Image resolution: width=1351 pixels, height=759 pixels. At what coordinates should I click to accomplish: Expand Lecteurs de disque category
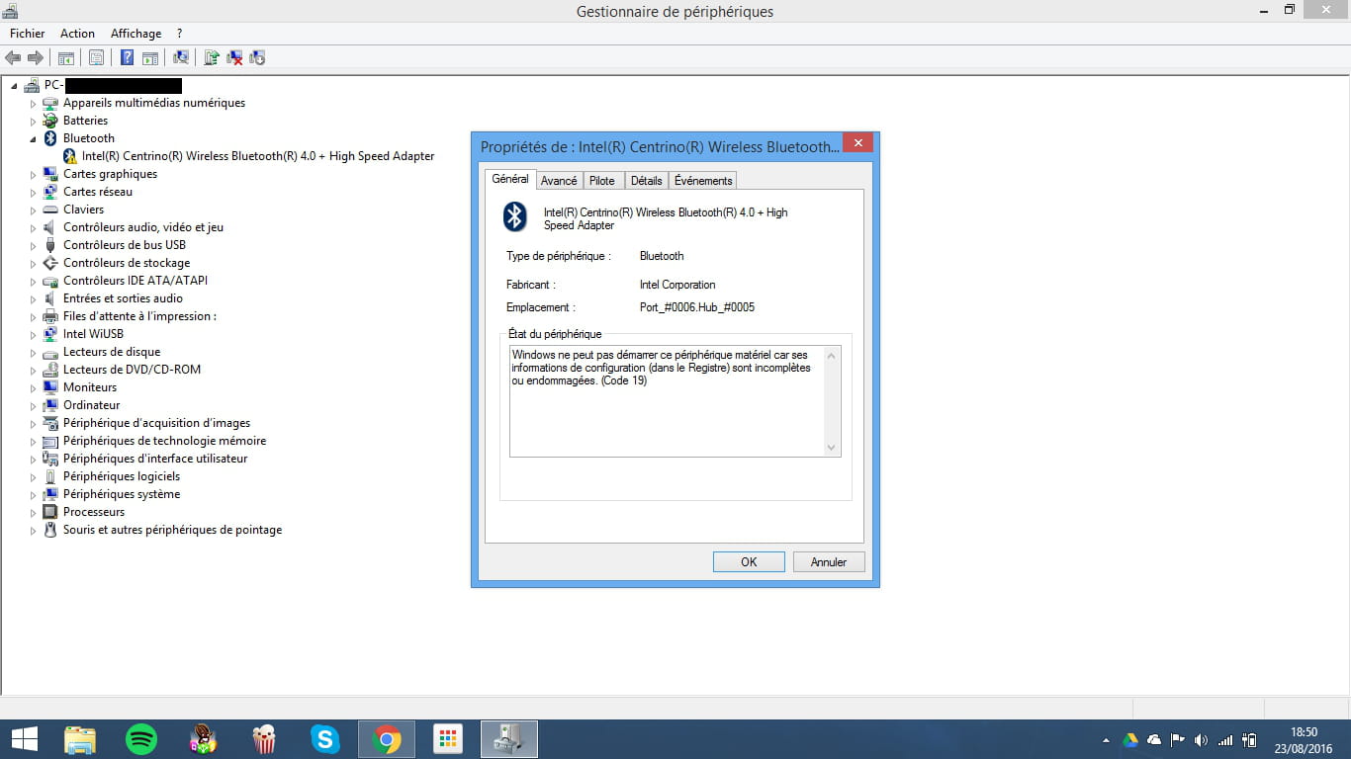click(33, 353)
